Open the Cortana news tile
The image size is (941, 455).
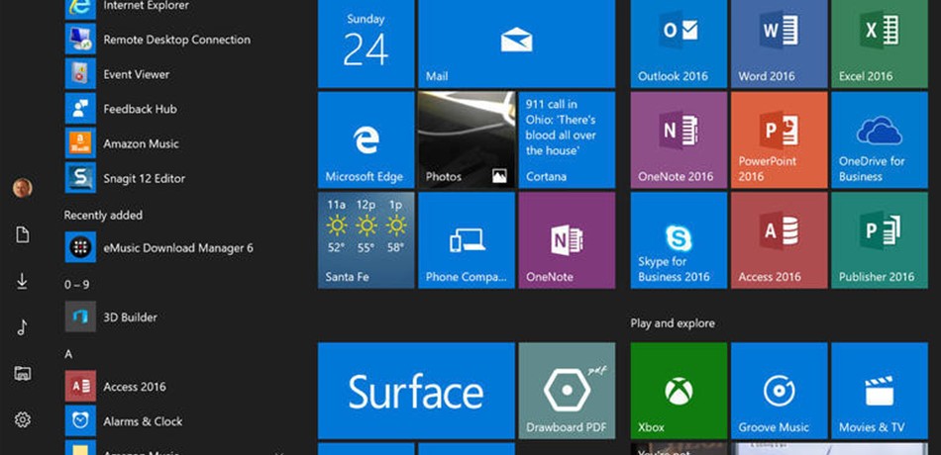point(567,139)
